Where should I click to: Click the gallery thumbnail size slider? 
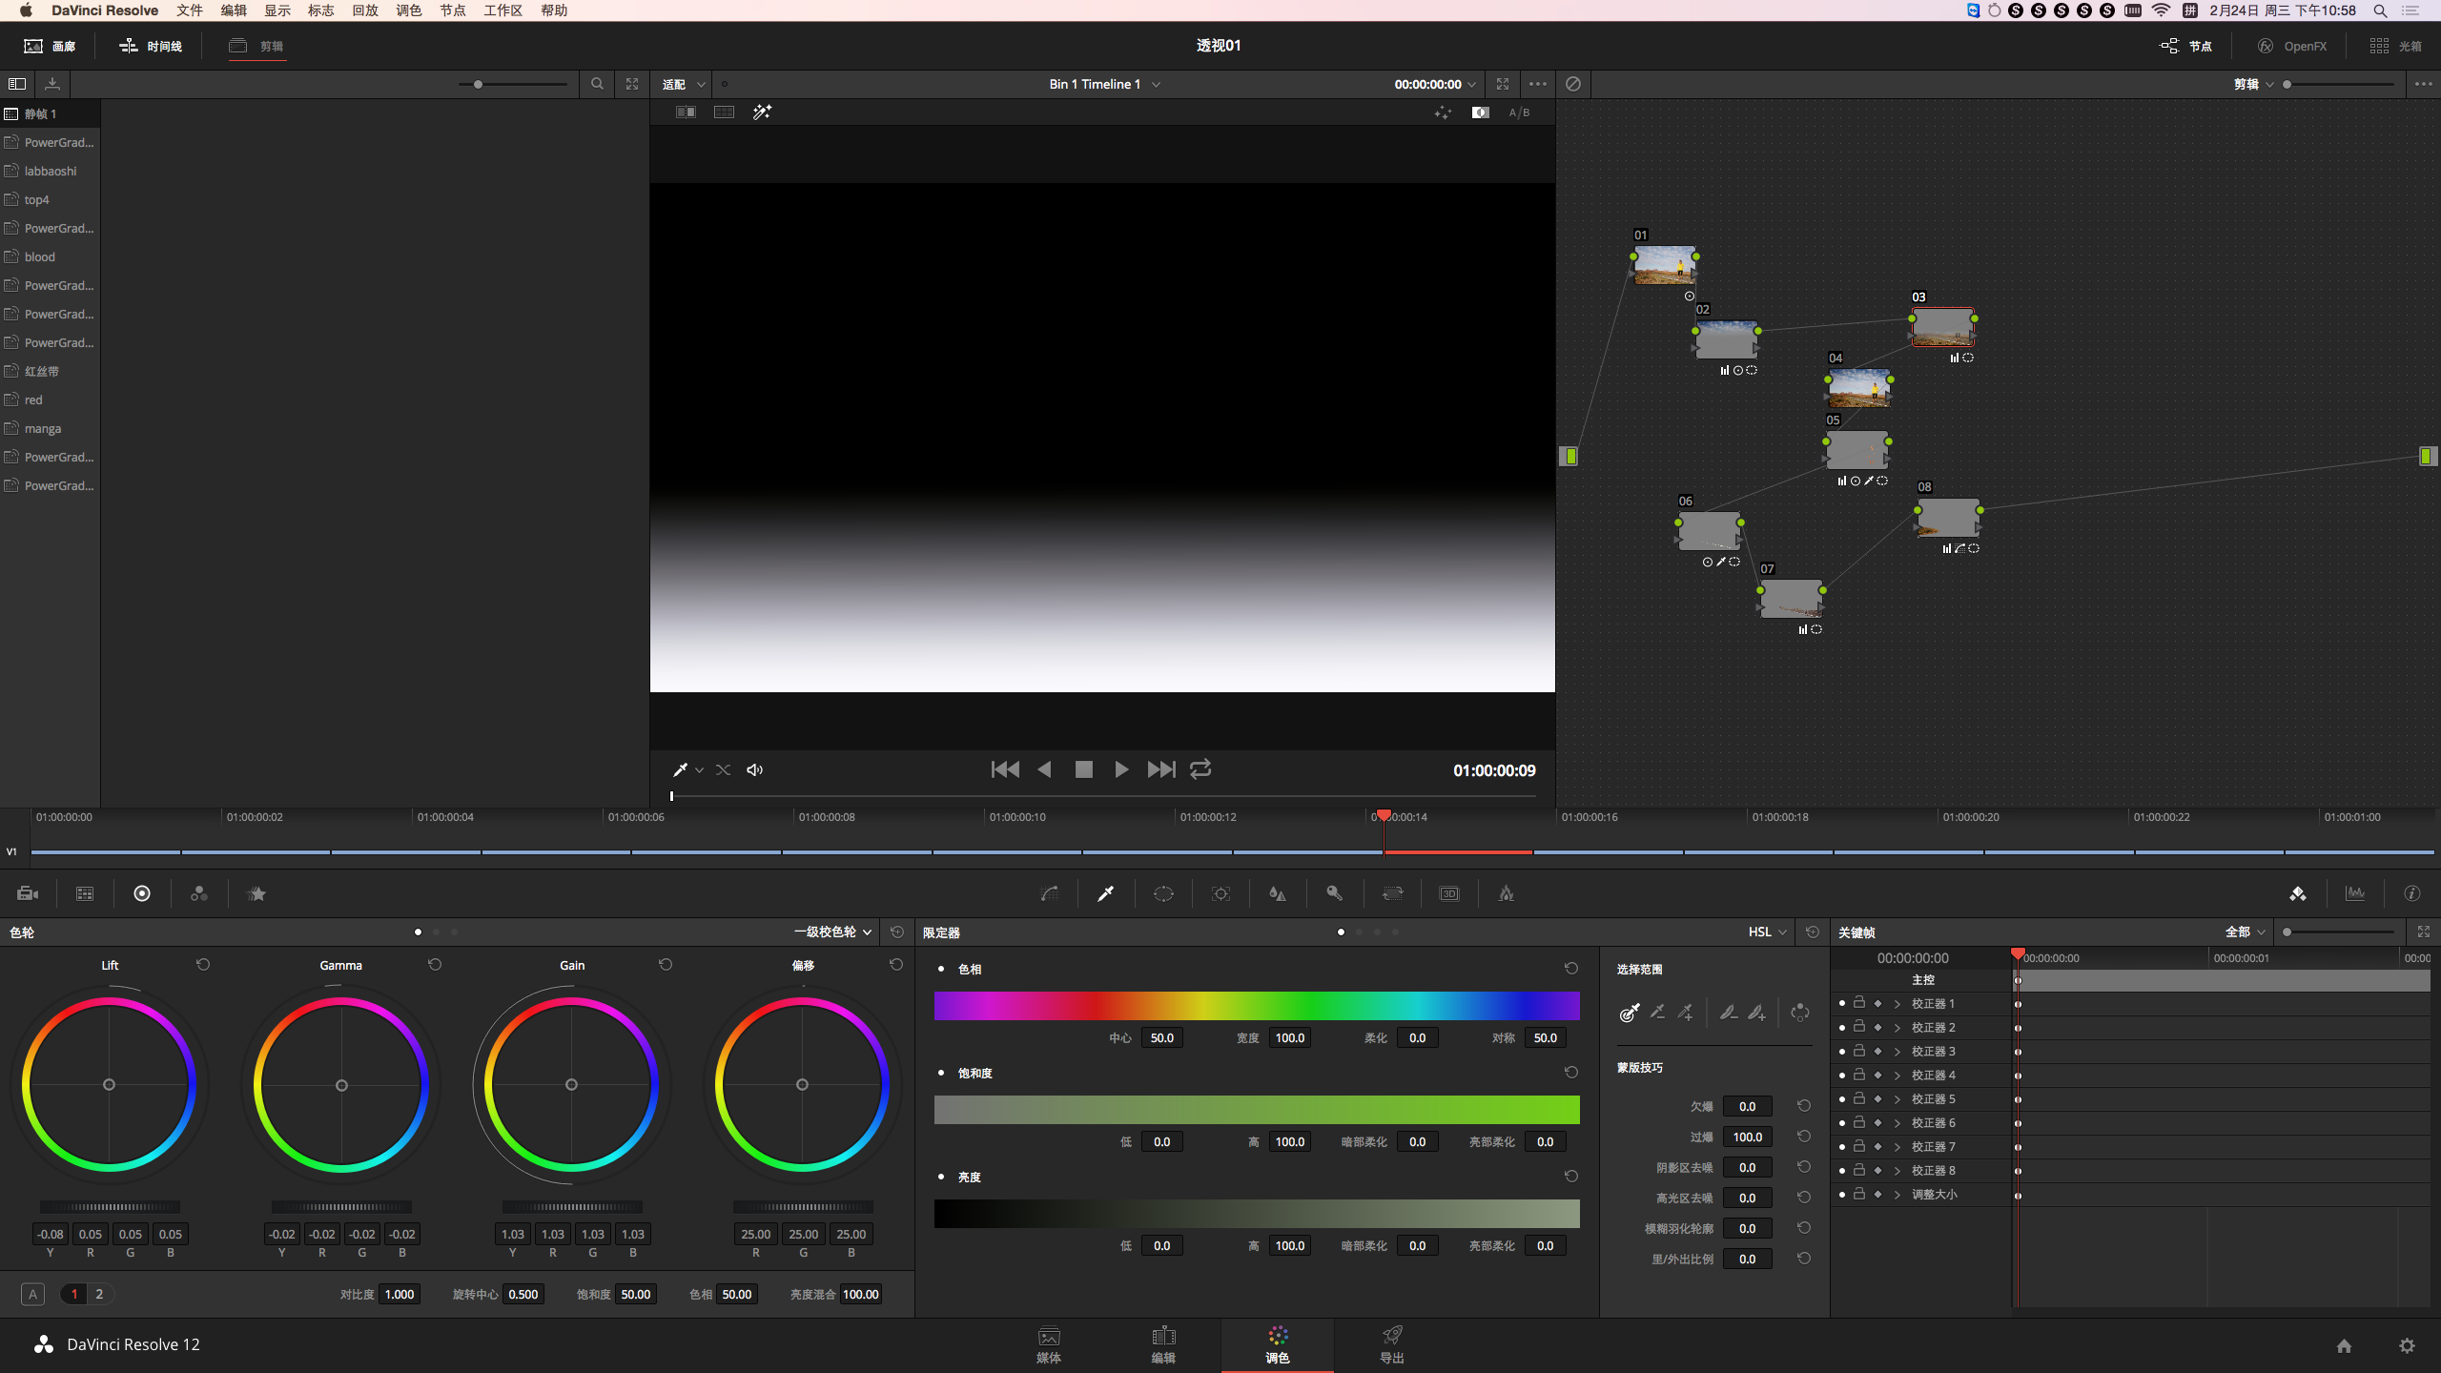pos(513,84)
